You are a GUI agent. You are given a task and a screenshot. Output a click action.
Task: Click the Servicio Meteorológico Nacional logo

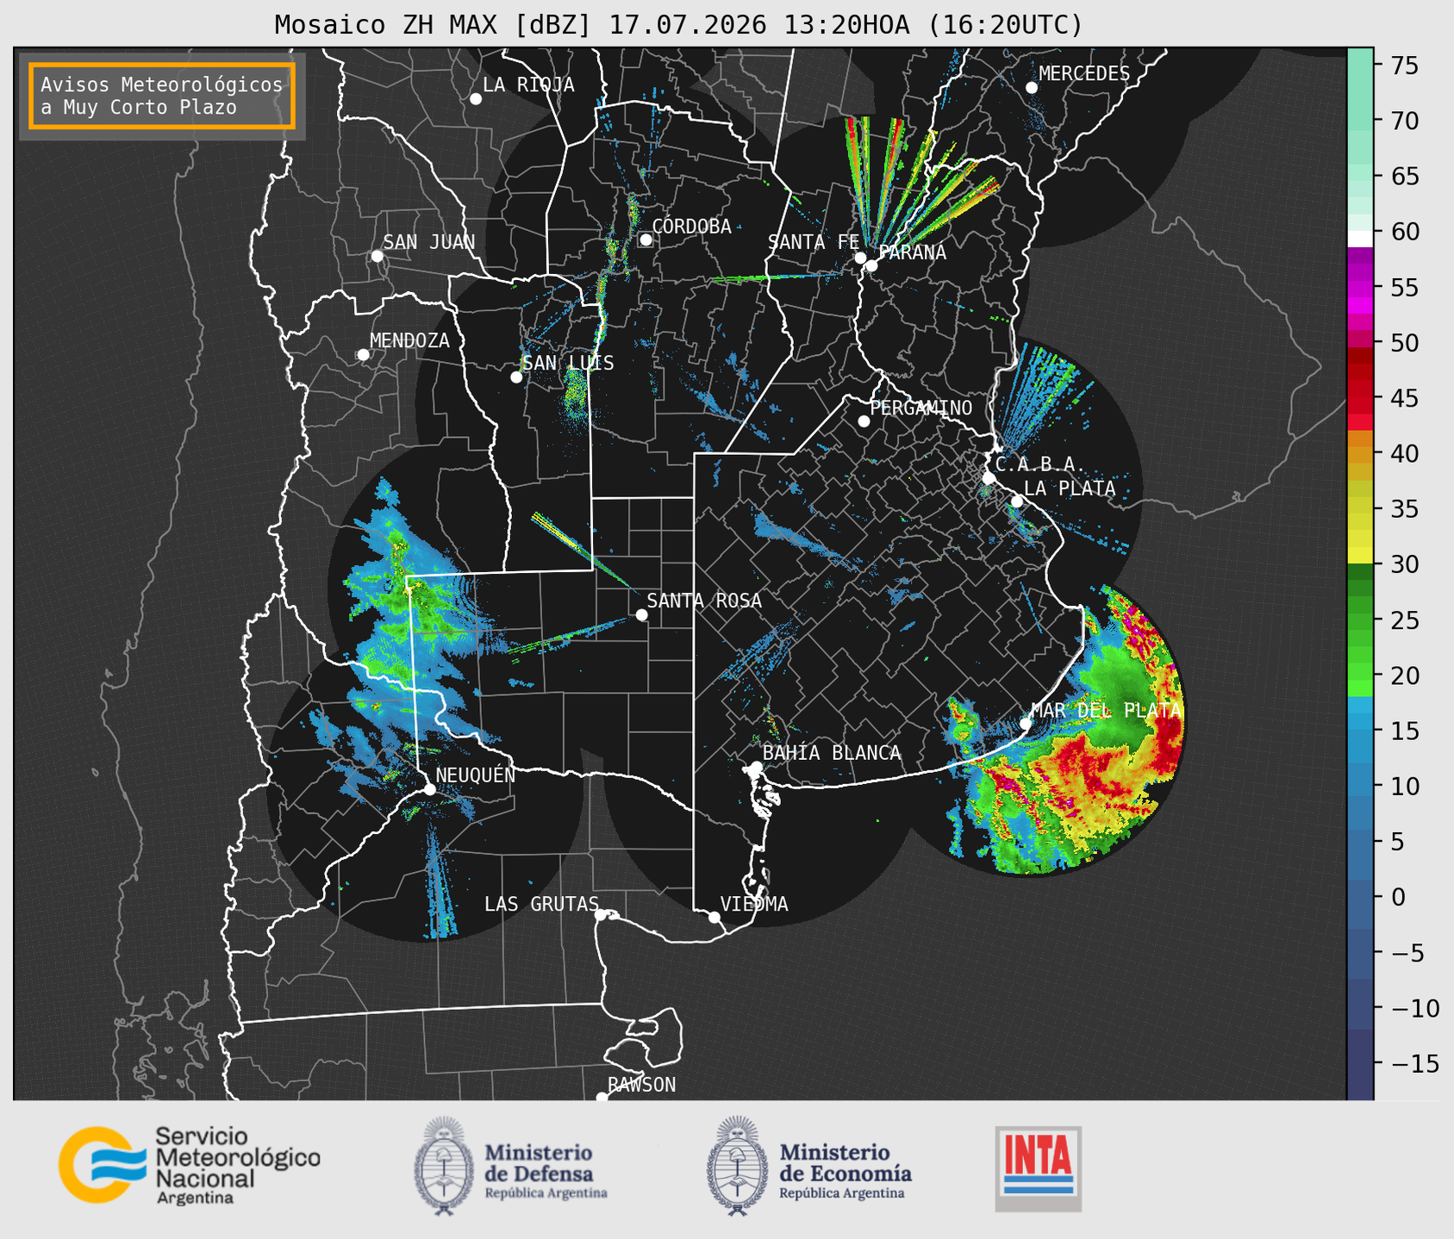coord(189,1165)
